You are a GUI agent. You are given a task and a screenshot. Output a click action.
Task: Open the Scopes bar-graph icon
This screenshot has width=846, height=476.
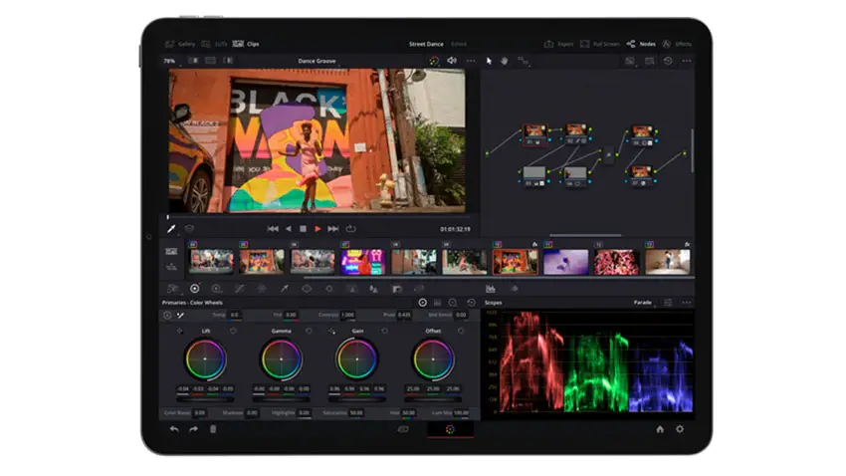tap(491, 289)
